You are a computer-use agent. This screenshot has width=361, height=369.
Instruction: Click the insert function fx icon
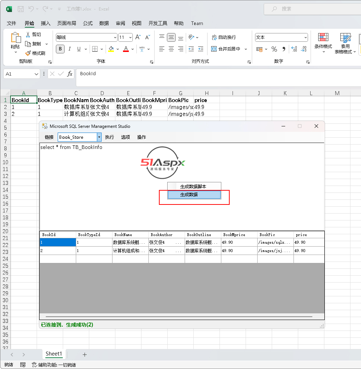tap(70, 74)
